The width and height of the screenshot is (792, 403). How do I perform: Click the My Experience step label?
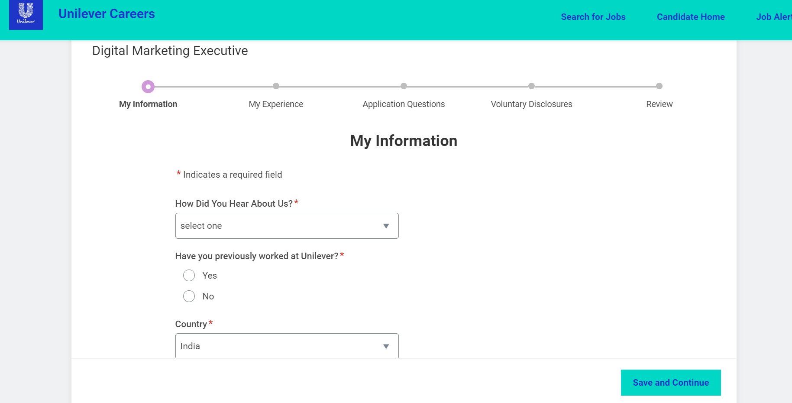click(276, 104)
